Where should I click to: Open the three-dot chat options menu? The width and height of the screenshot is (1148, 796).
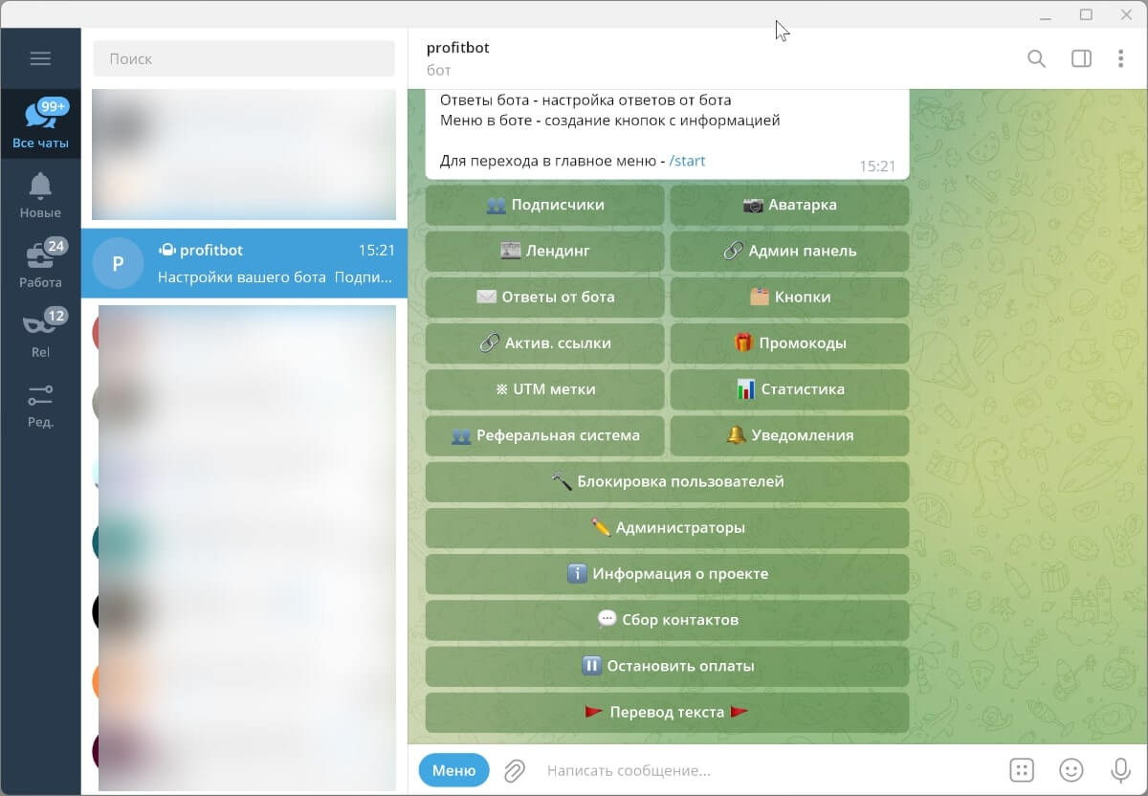[x=1120, y=58]
